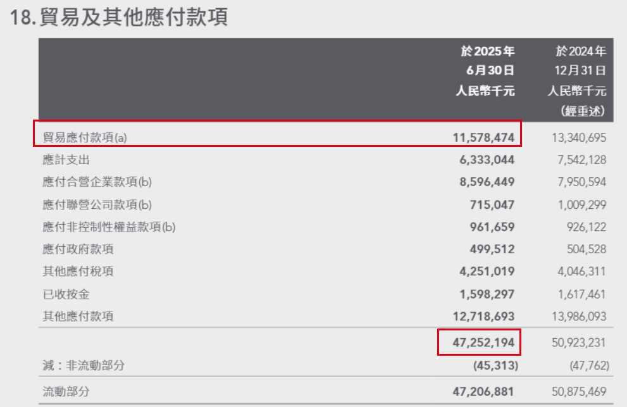Select the 應付政府款項 value 499,512
Screen dimensions: 627x407
[x=492, y=249]
